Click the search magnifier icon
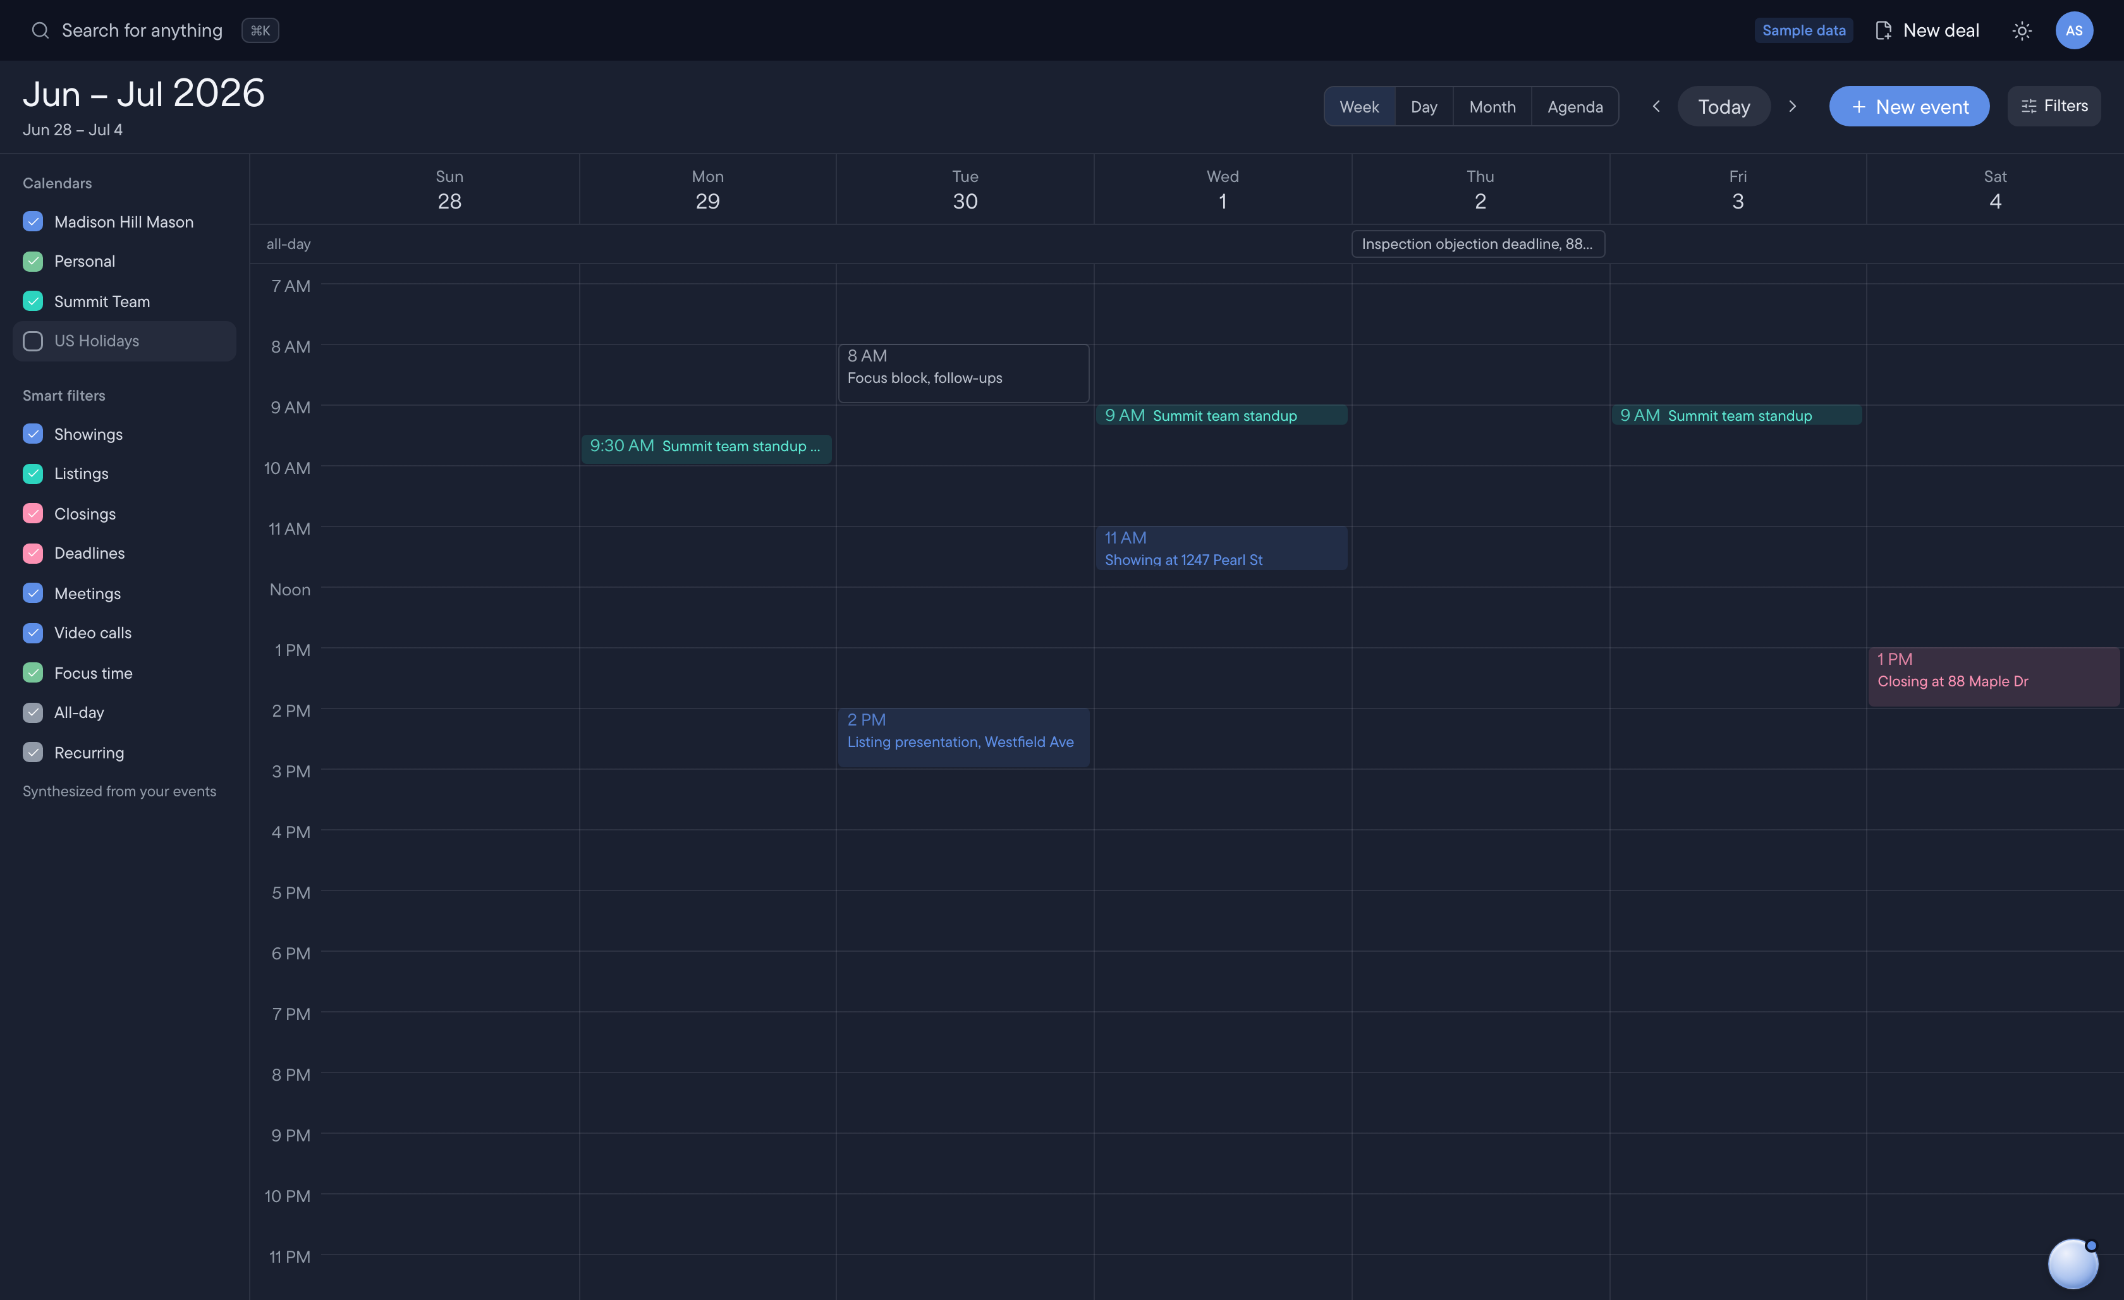 [40, 30]
